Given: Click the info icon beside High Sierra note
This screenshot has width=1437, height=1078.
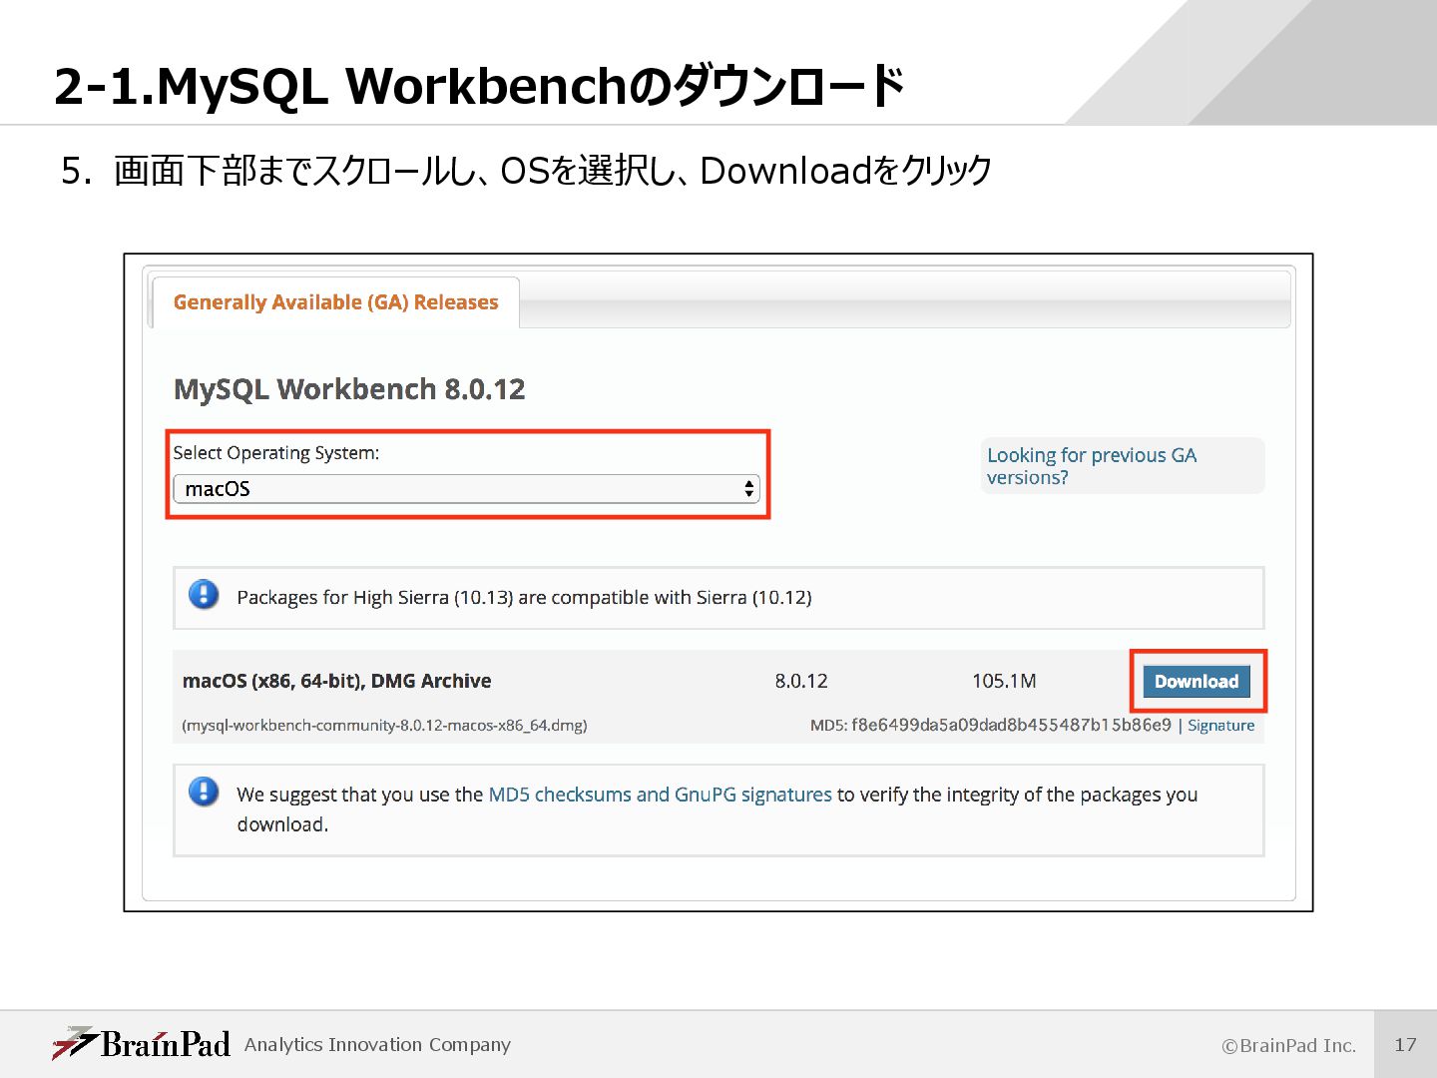Looking at the screenshot, I should click(204, 595).
